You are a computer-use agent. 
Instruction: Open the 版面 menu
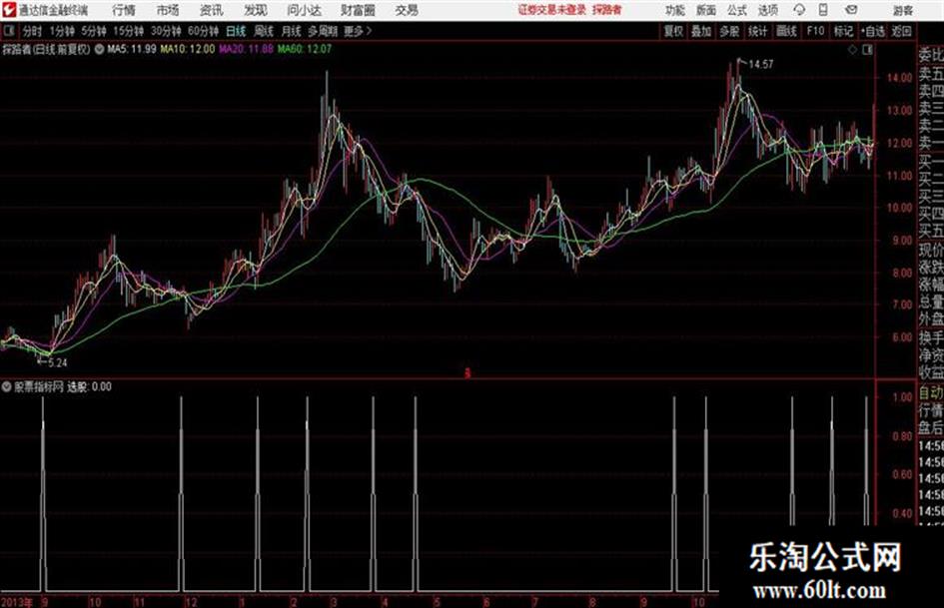pyautogui.click(x=706, y=10)
